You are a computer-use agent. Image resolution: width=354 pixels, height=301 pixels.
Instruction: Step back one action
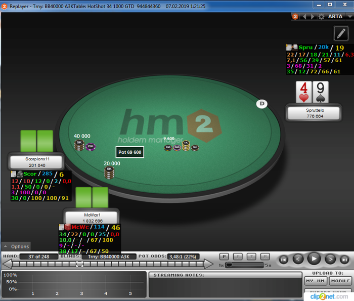(298, 259)
